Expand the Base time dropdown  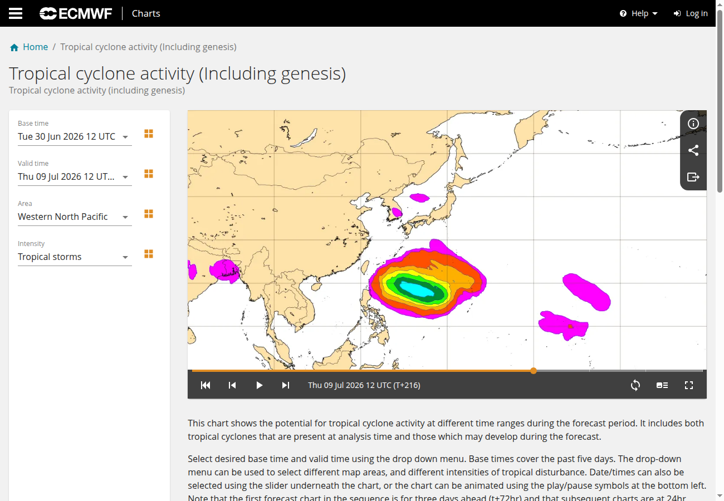75,136
